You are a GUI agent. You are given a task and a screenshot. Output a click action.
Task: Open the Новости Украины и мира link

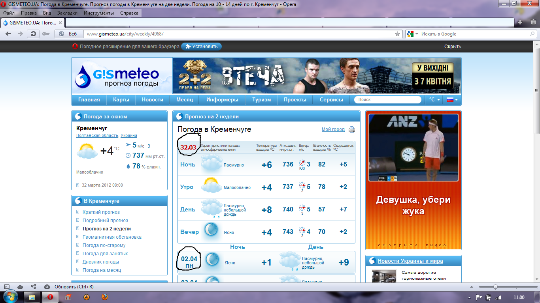point(410,261)
